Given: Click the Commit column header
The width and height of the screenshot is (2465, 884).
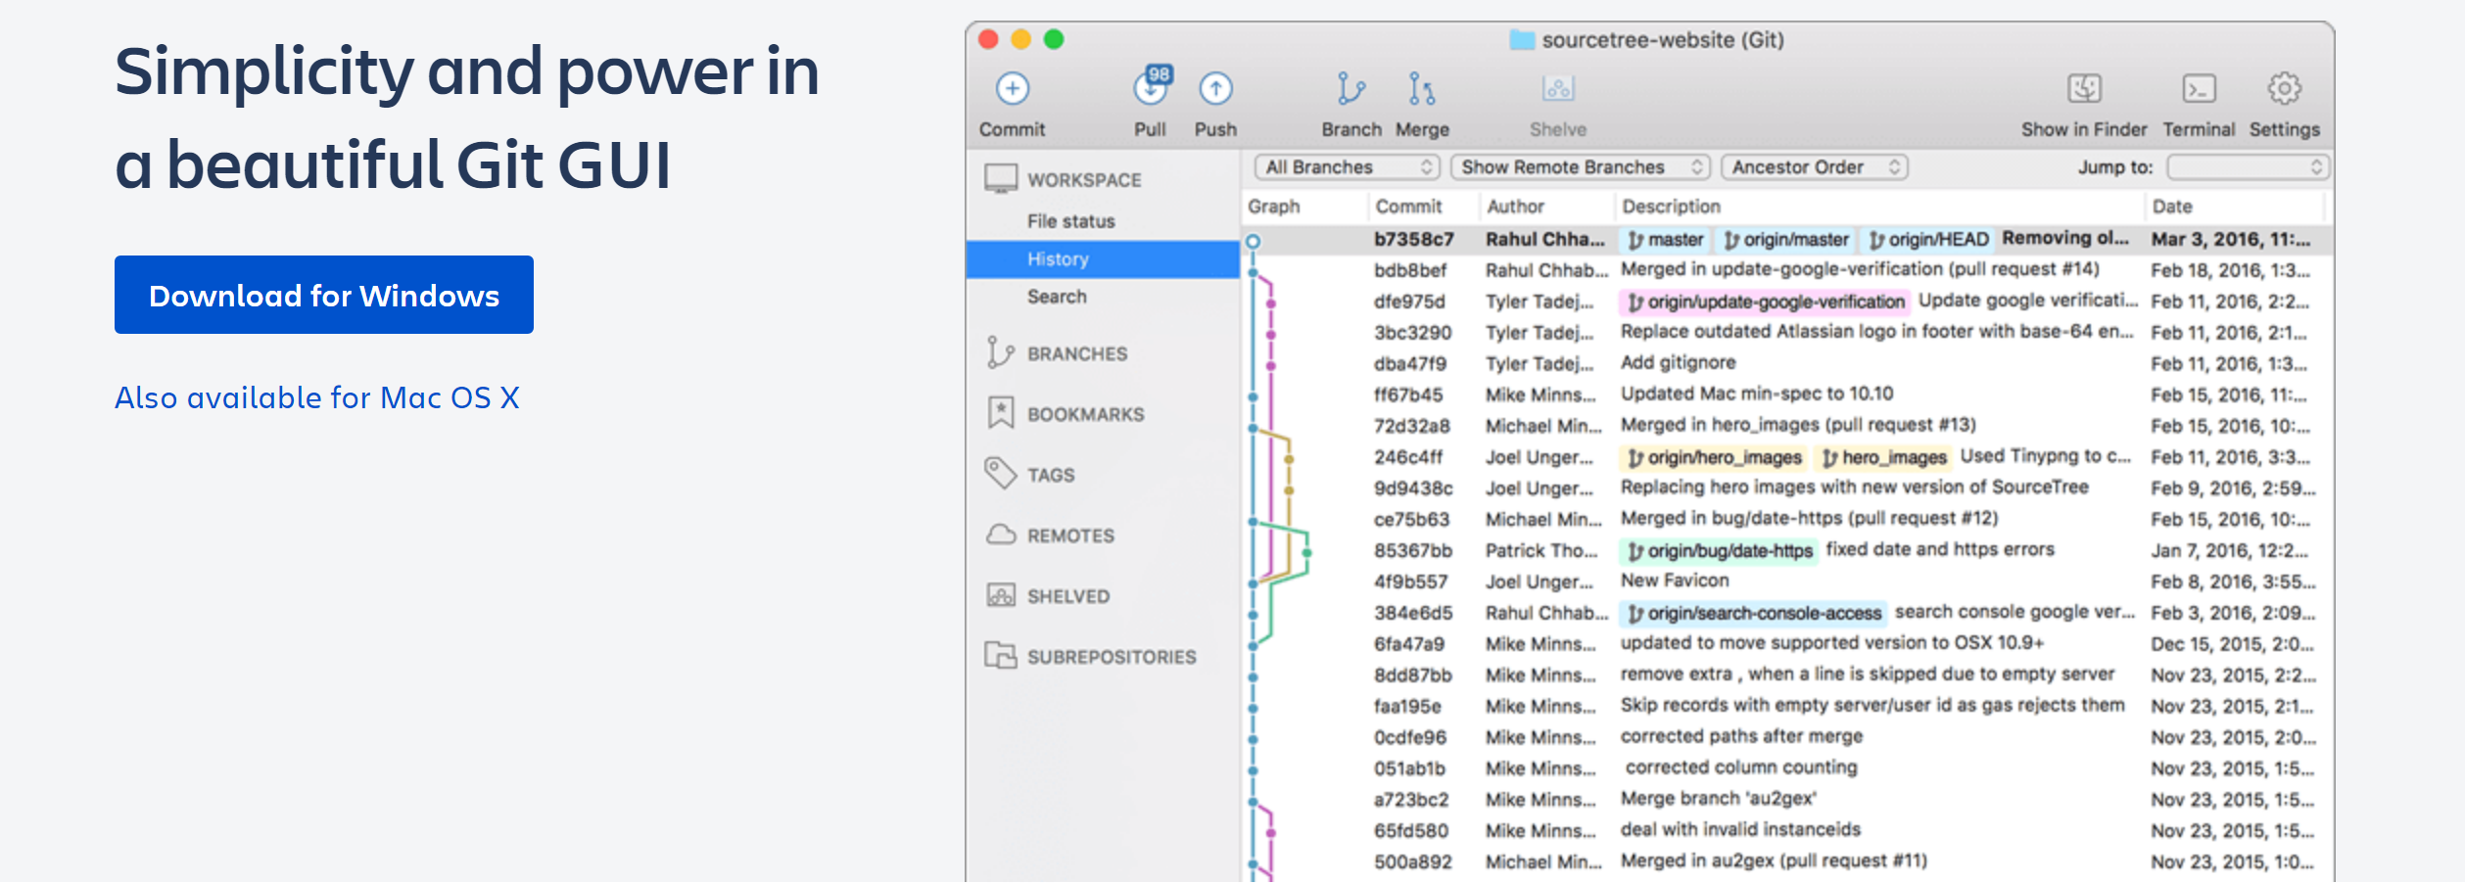Looking at the screenshot, I should pyautogui.click(x=1408, y=207).
